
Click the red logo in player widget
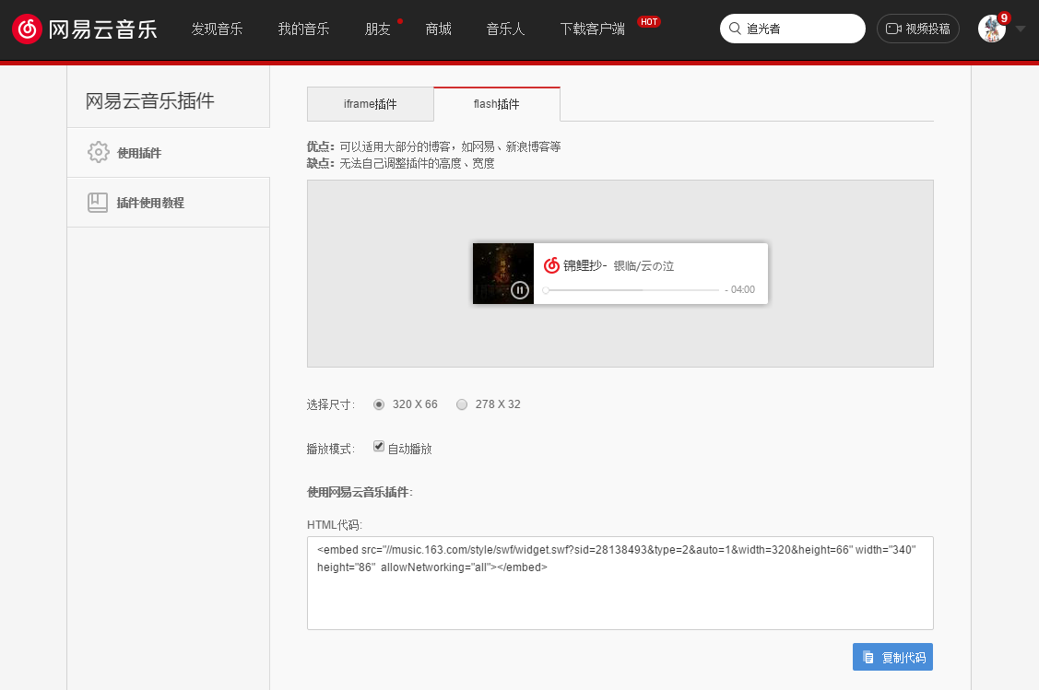point(551,265)
